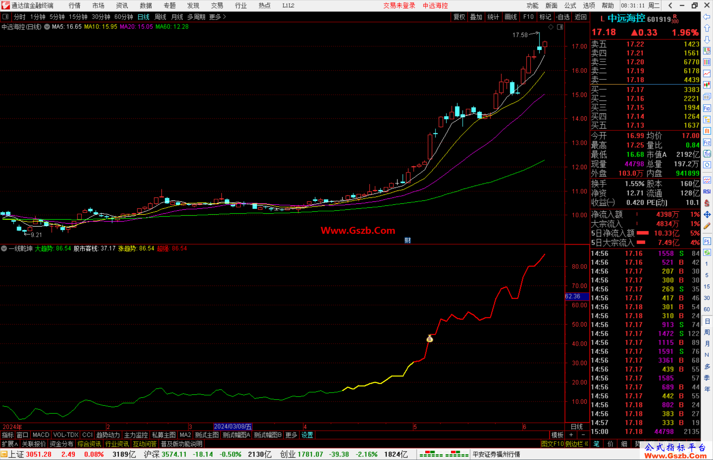Select the pencil drawing tool icon
Screen dimensions: 713x460
click(x=707, y=226)
